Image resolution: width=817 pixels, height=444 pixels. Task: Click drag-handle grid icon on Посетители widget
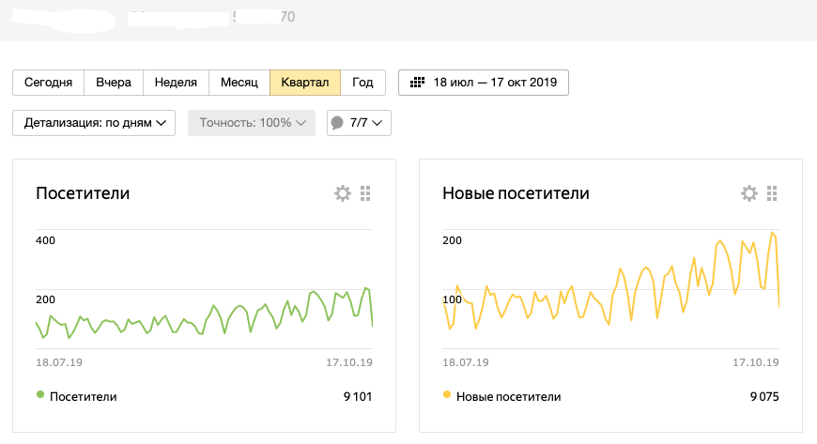(366, 193)
